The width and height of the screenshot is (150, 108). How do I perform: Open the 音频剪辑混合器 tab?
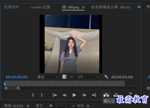[x=111, y=7]
